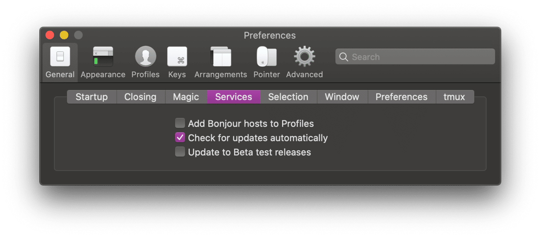The image size is (541, 238).
Task: Uncheck Check for updates automatically
Action: [x=180, y=138]
